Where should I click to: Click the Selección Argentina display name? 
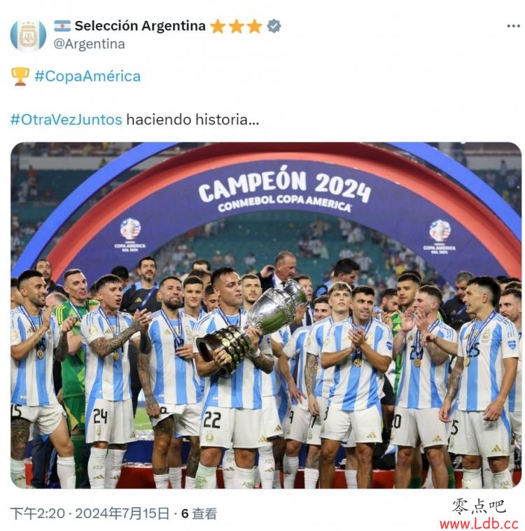coord(140,26)
